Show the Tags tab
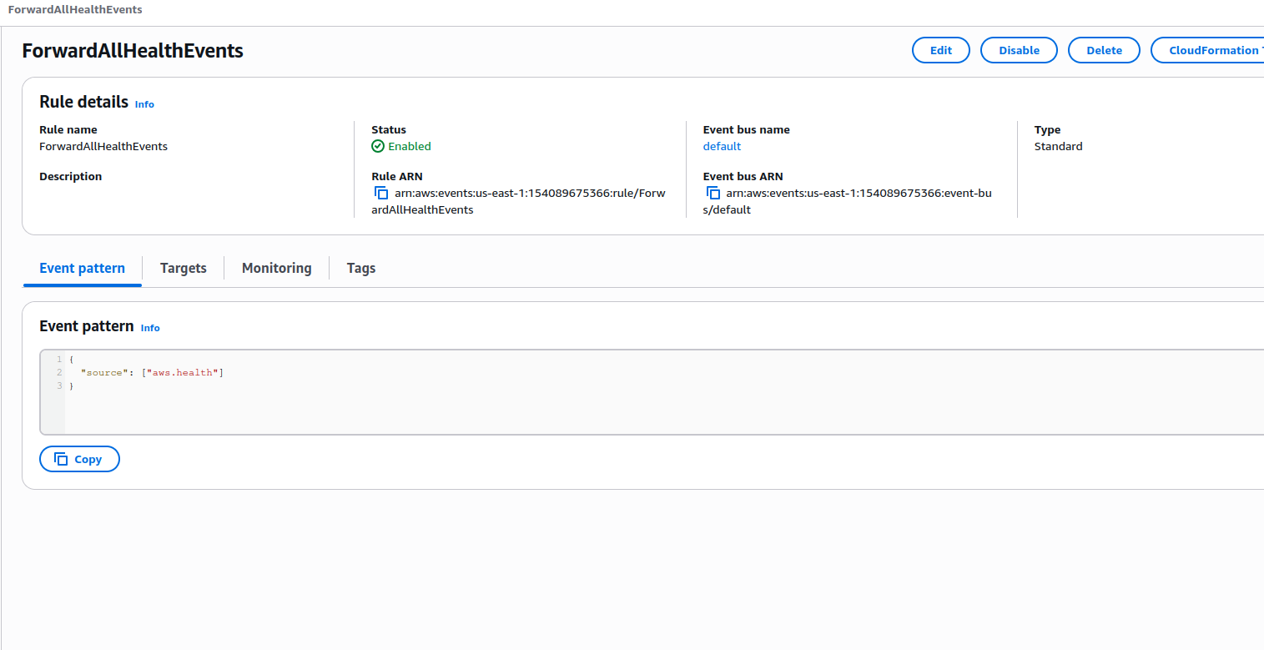Viewport: 1264px width, 650px height. [x=360, y=268]
